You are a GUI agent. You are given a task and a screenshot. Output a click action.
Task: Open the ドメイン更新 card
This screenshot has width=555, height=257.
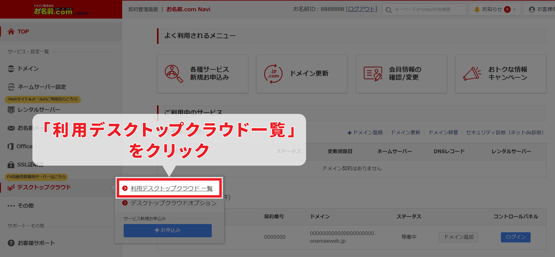[x=302, y=74]
